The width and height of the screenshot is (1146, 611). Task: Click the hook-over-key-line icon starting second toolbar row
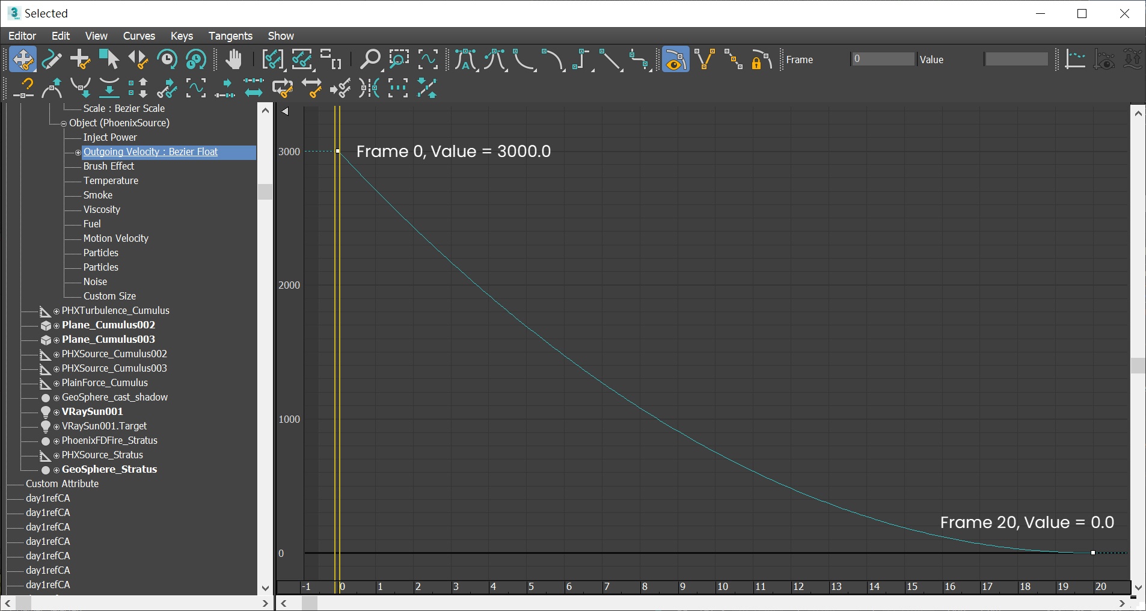[x=24, y=88]
